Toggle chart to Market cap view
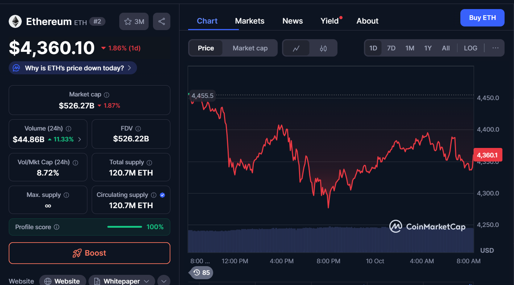514x285 pixels. (x=250, y=48)
